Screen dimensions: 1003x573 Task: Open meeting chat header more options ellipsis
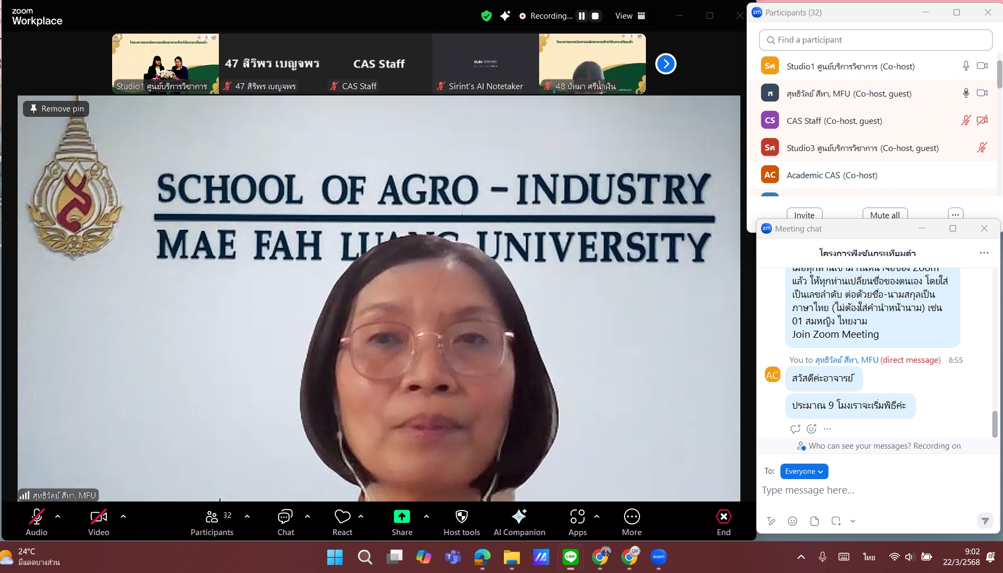984,253
